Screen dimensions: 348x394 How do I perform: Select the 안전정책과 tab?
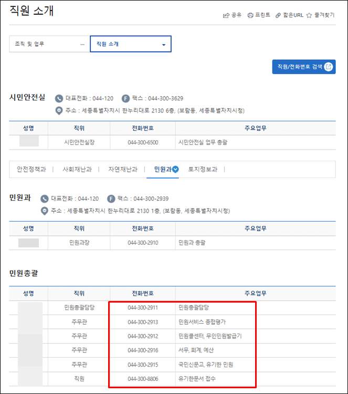click(31, 169)
